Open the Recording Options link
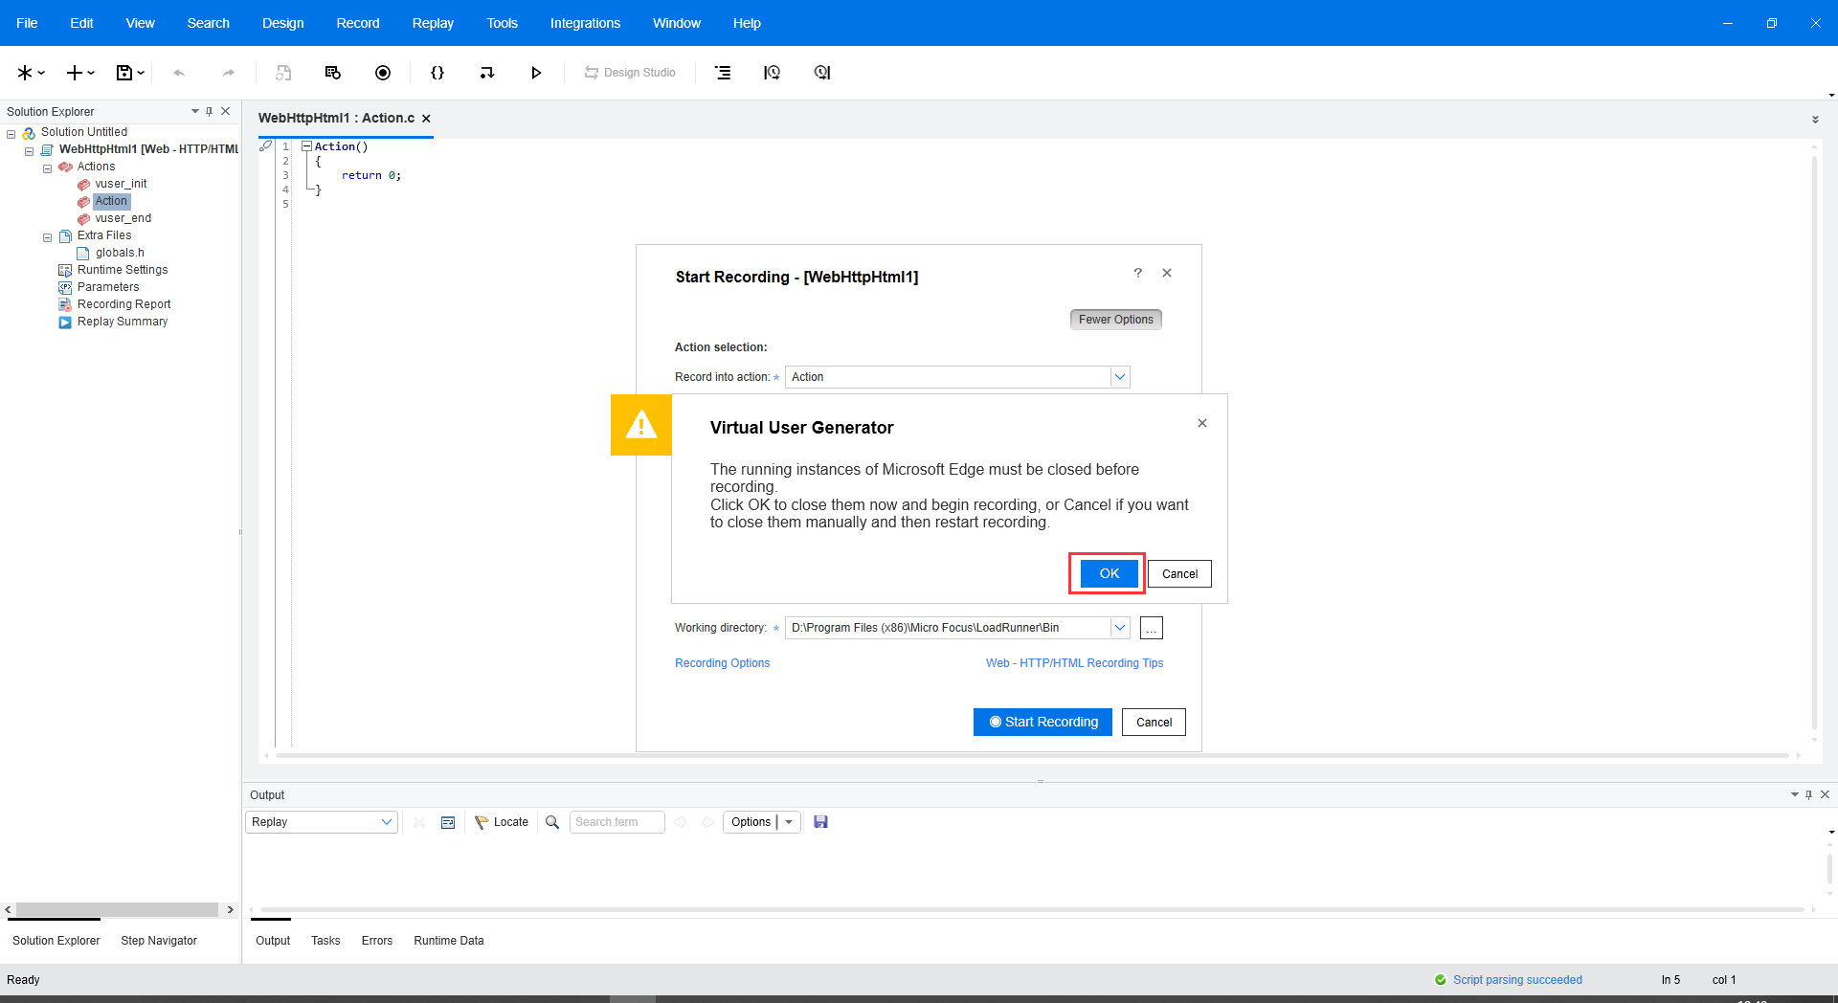The image size is (1838, 1003). click(722, 663)
